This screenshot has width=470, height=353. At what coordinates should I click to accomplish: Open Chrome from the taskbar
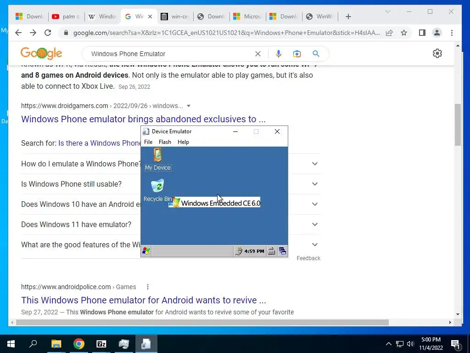tap(78, 344)
